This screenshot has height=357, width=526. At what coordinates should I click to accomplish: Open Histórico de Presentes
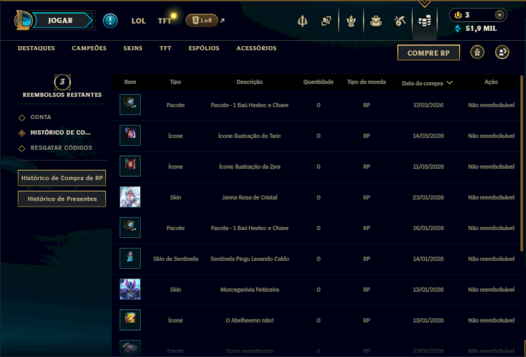[62, 199]
